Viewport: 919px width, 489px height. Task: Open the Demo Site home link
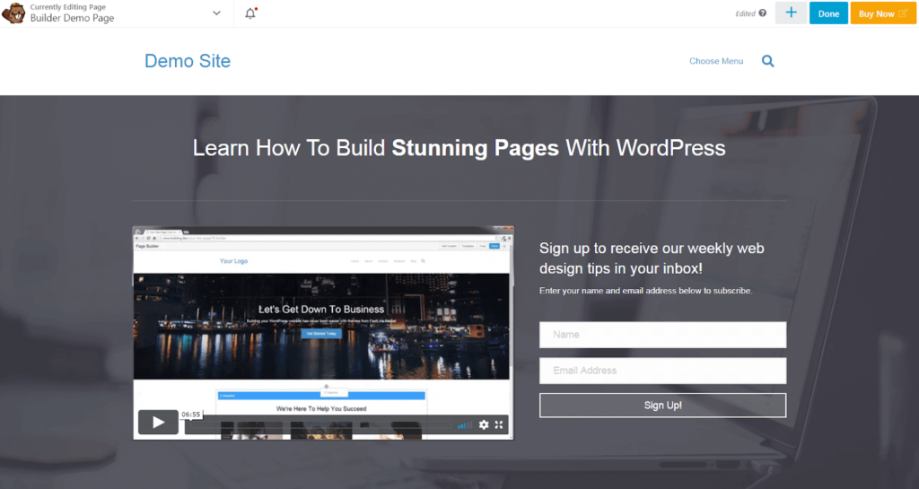click(x=188, y=61)
